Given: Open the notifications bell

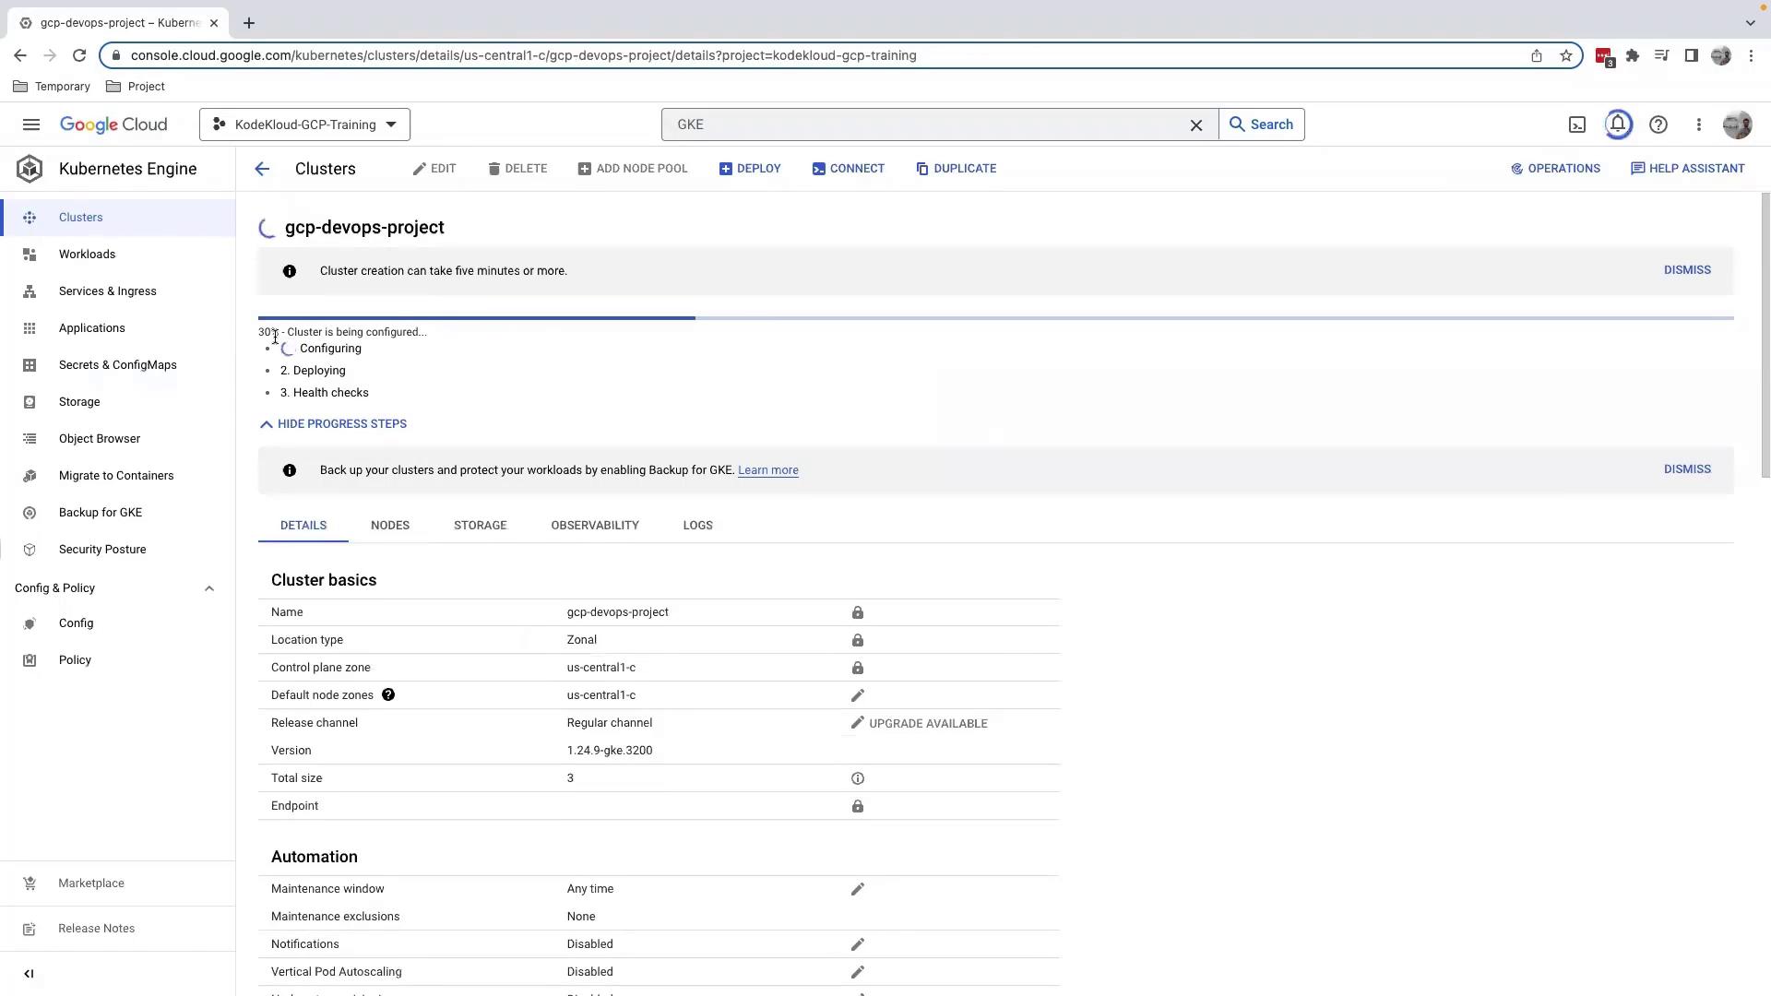Looking at the screenshot, I should pos(1618,125).
